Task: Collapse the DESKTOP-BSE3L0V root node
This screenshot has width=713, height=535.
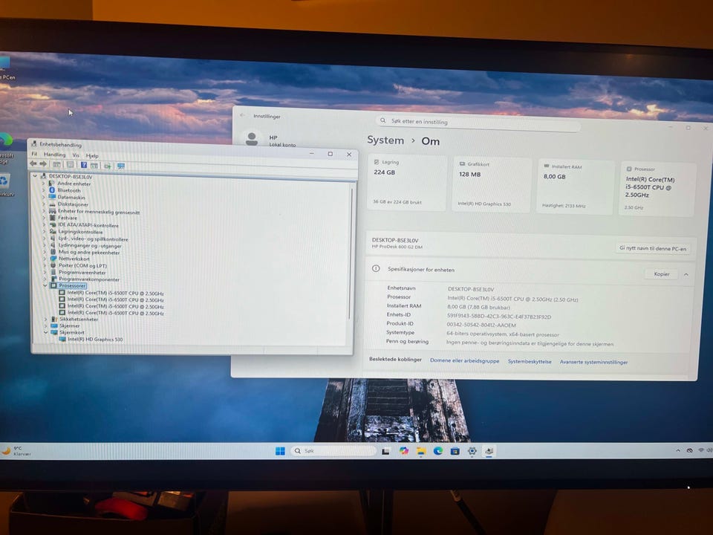Action: point(35,175)
